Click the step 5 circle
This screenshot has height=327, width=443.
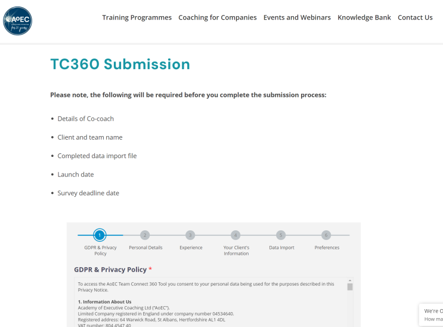(x=281, y=235)
